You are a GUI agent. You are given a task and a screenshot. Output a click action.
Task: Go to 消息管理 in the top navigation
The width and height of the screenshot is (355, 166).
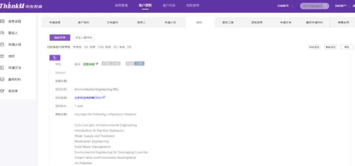(121, 6)
